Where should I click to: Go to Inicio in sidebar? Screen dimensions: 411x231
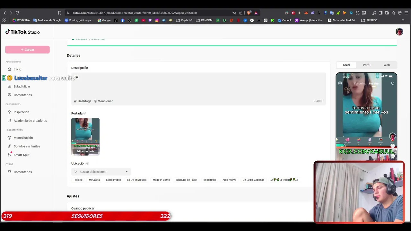coord(17,69)
